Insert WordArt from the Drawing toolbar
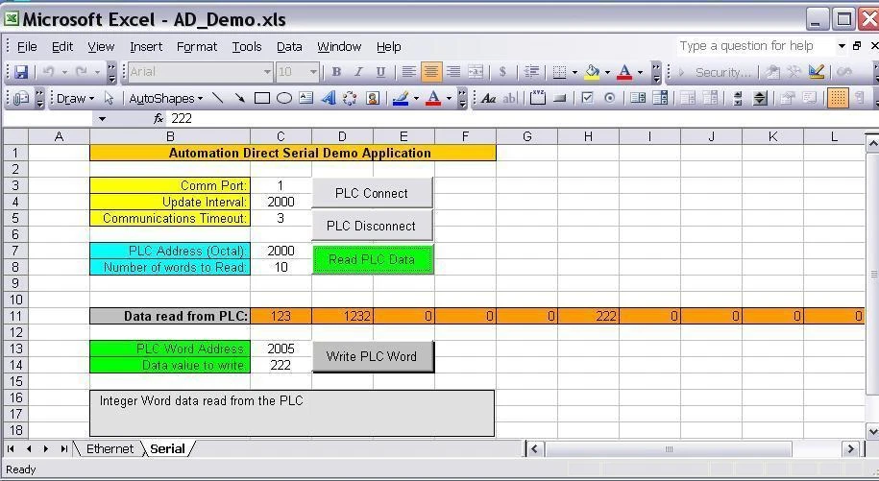The image size is (879, 481). tap(328, 99)
